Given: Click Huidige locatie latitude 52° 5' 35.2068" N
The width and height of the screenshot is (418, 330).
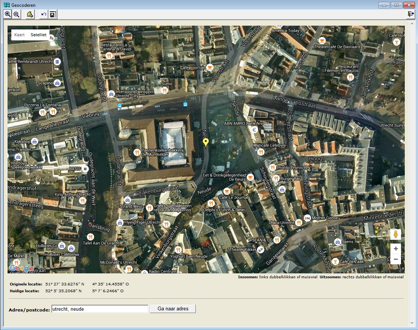Looking at the screenshot, I should [x=63, y=291].
